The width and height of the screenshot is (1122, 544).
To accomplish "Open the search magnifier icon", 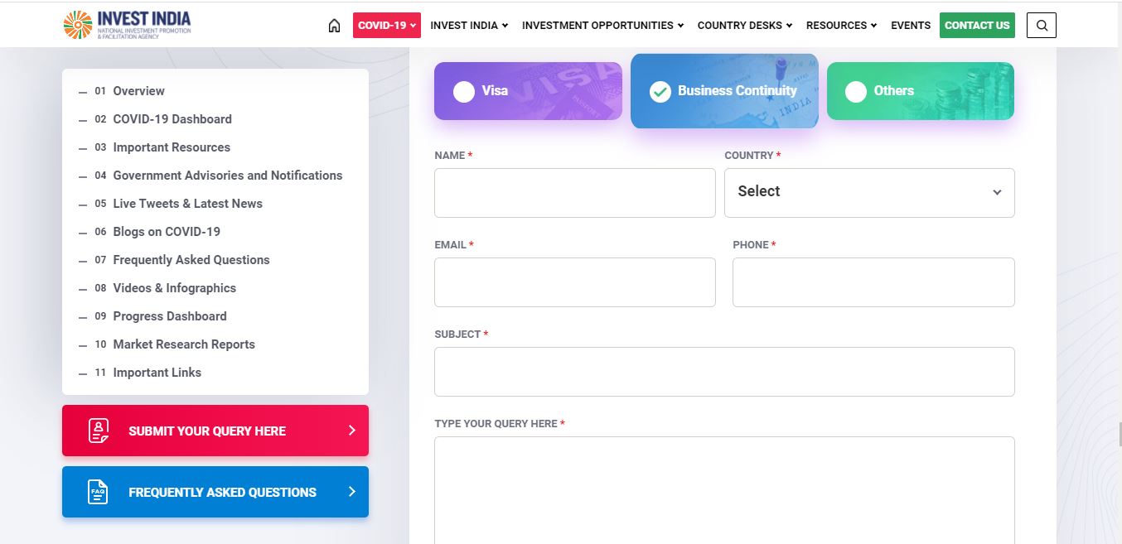I will click(x=1042, y=26).
